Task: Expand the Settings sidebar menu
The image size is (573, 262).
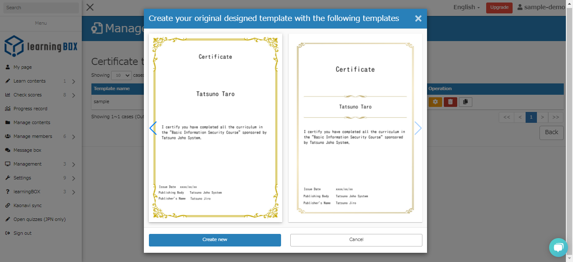Action: pos(41,178)
